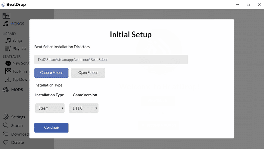This screenshot has width=264, height=149.
Task: Open the SONGS section
Action: tap(17, 24)
